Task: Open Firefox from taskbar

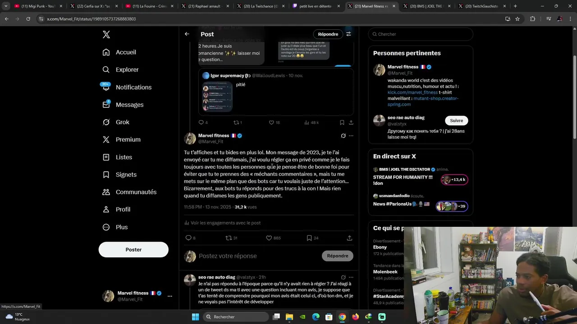Action: [355, 317]
